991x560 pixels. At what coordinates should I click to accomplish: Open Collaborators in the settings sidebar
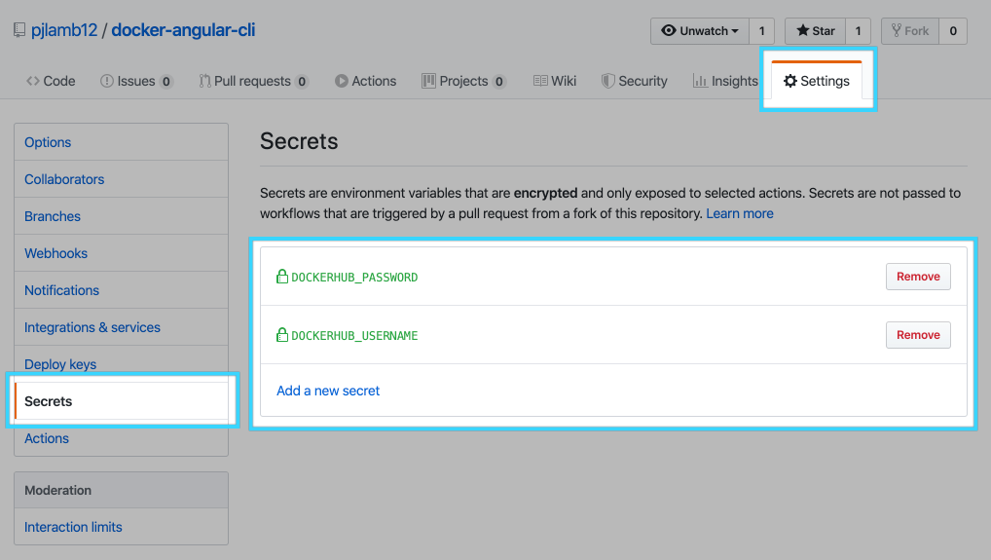pyautogui.click(x=121, y=179)
